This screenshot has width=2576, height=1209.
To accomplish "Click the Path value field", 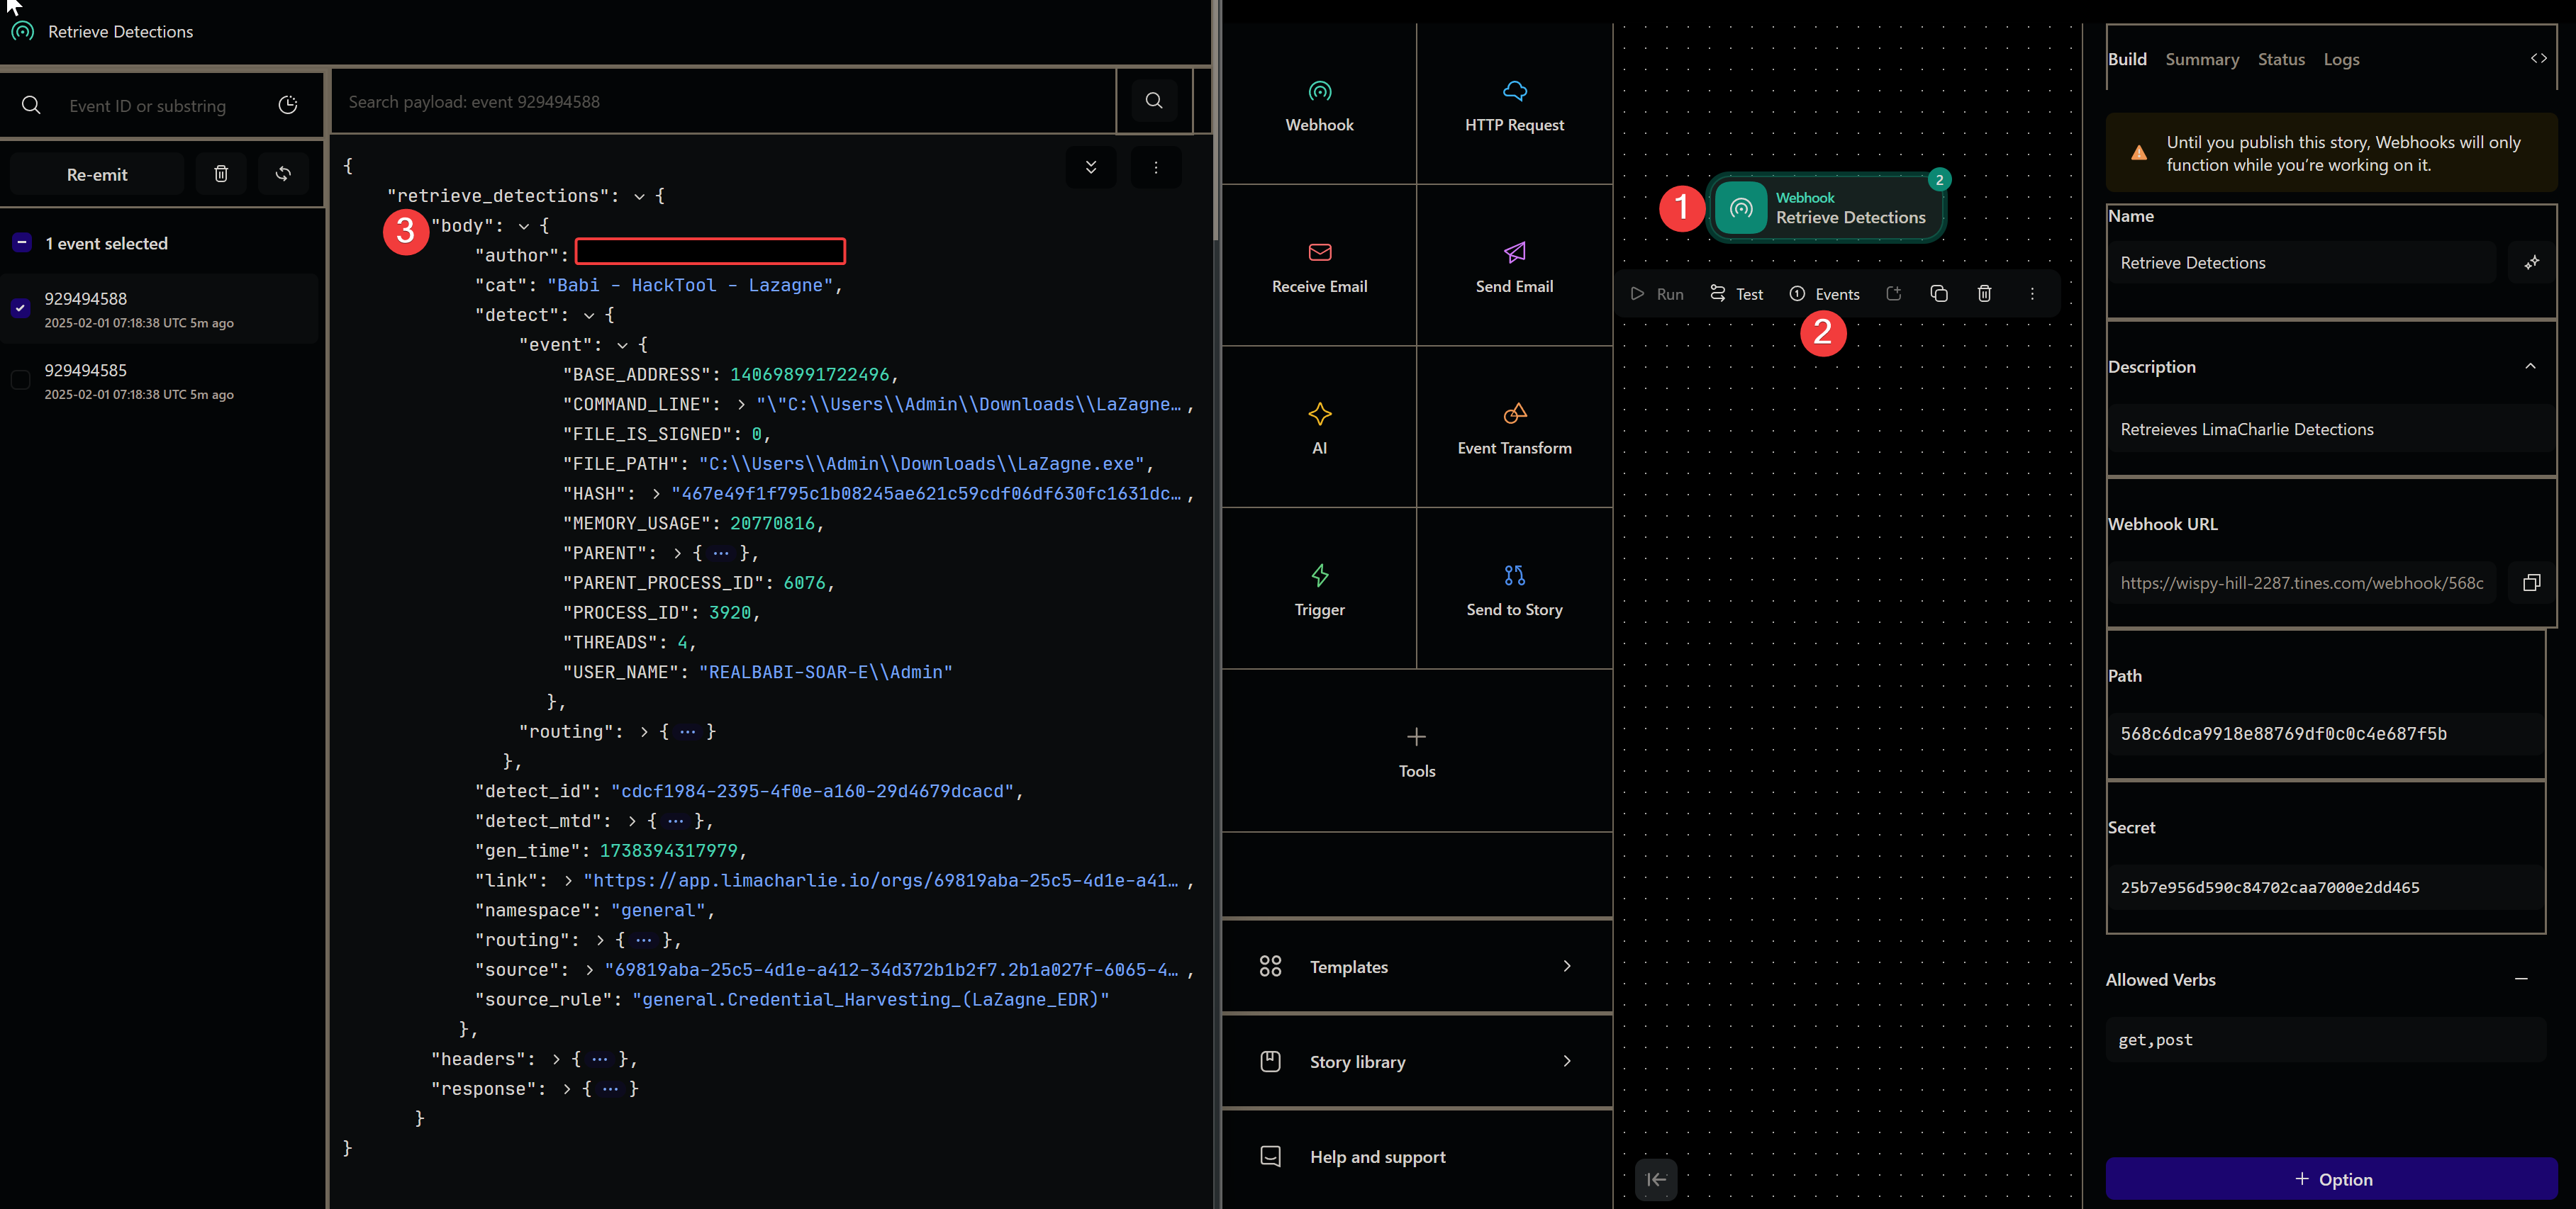I will click(2325, 733).
